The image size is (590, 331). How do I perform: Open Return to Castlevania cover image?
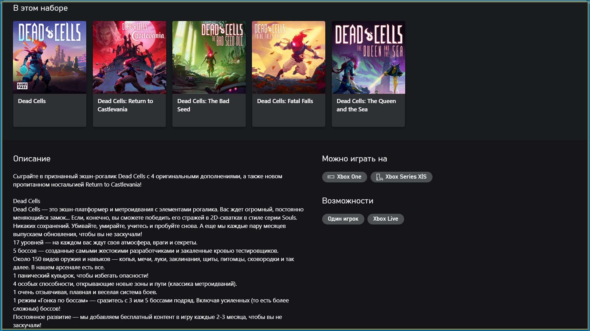pyautogui.click(x=129, y=57)
